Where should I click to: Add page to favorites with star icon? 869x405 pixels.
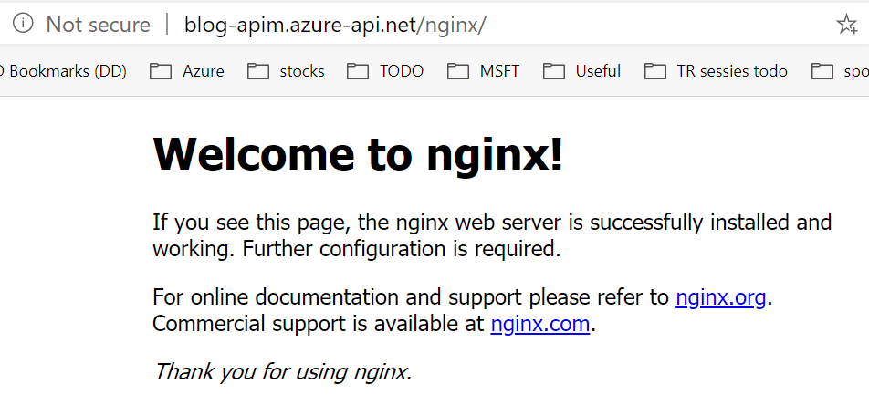[847, 24]
